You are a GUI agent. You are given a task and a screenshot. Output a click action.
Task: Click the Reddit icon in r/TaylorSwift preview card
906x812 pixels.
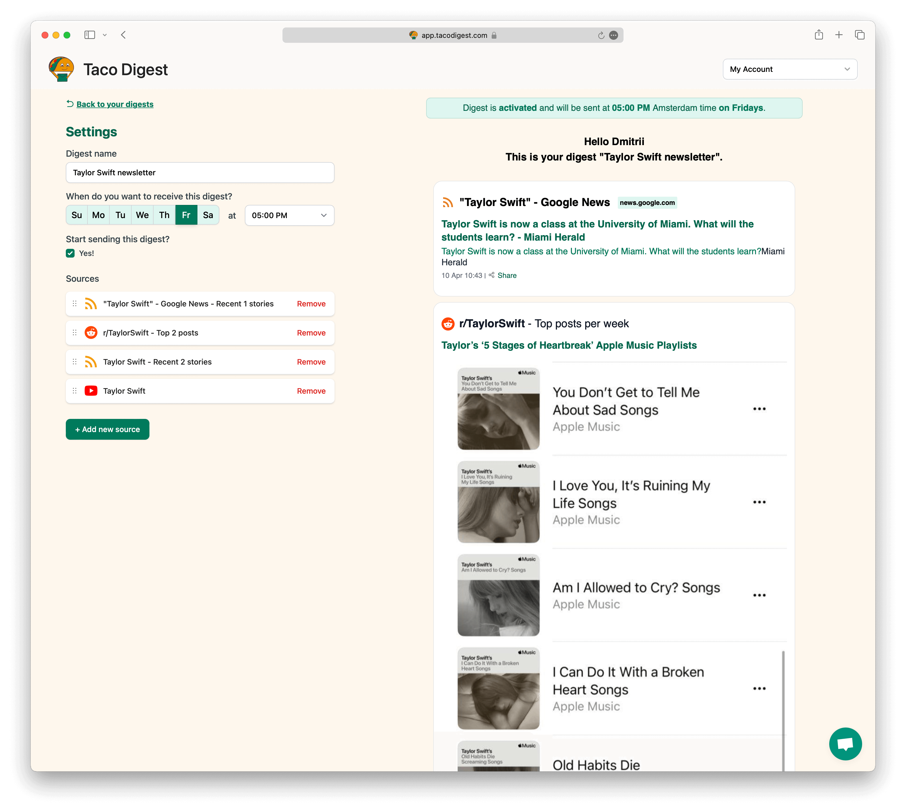coord(448,324)
